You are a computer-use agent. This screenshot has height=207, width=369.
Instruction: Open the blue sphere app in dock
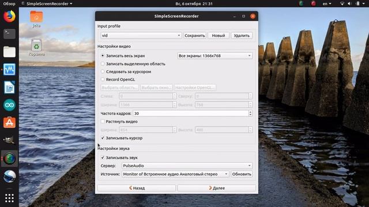coord(9,177)
